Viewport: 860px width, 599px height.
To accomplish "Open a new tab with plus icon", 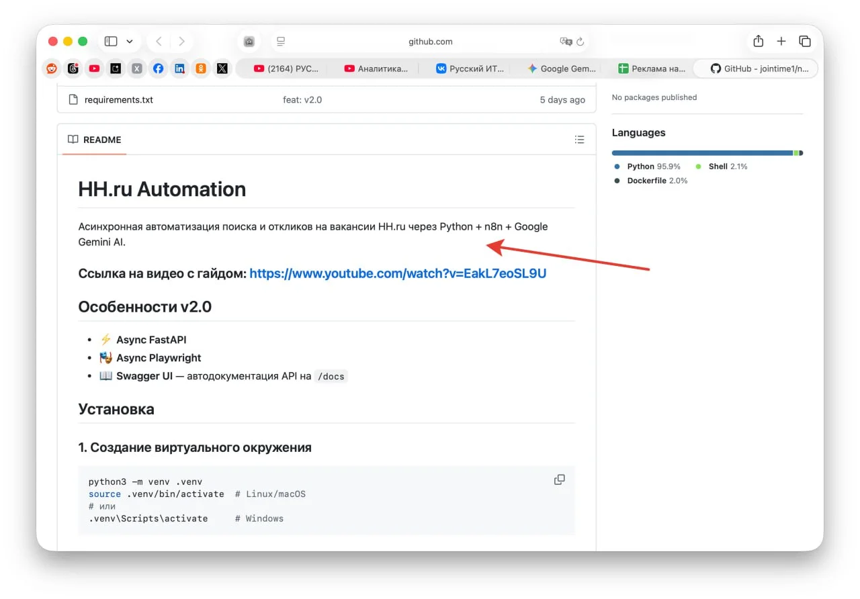I will coord(781,42).
